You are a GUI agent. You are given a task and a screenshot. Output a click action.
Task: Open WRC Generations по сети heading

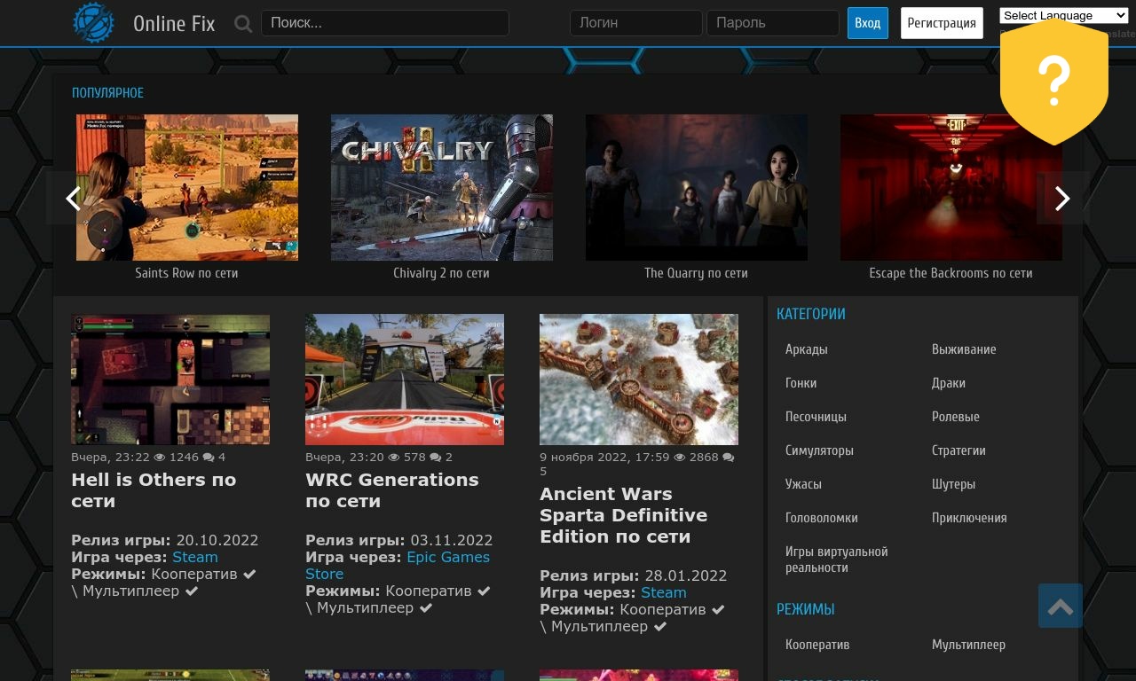click(391, 490)
